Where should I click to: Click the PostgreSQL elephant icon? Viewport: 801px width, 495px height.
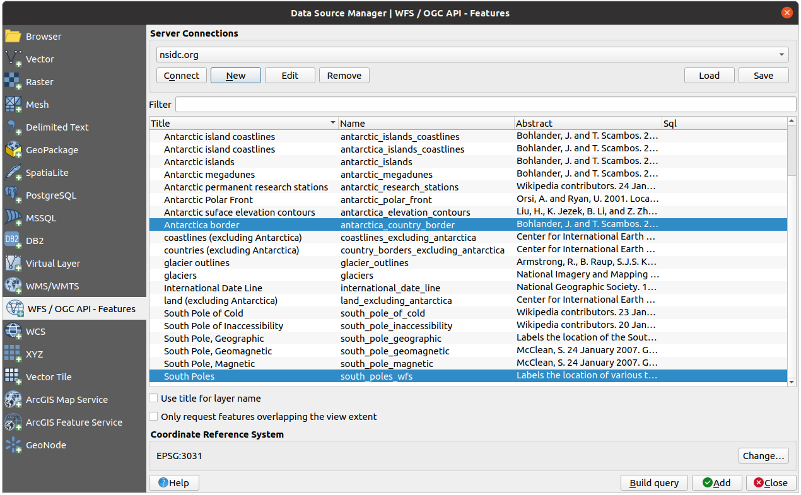coord(13,195)
